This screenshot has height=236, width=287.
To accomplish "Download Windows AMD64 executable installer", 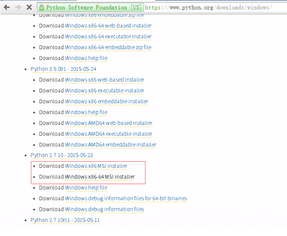I will pyautogui.click(x=109, y=134).
